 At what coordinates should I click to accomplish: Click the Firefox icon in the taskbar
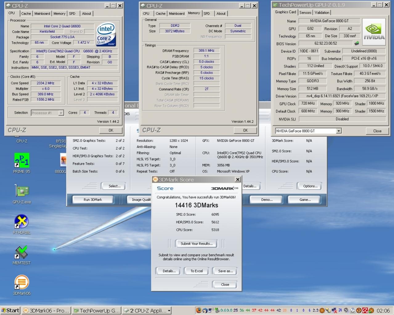(x=199, y=310)
